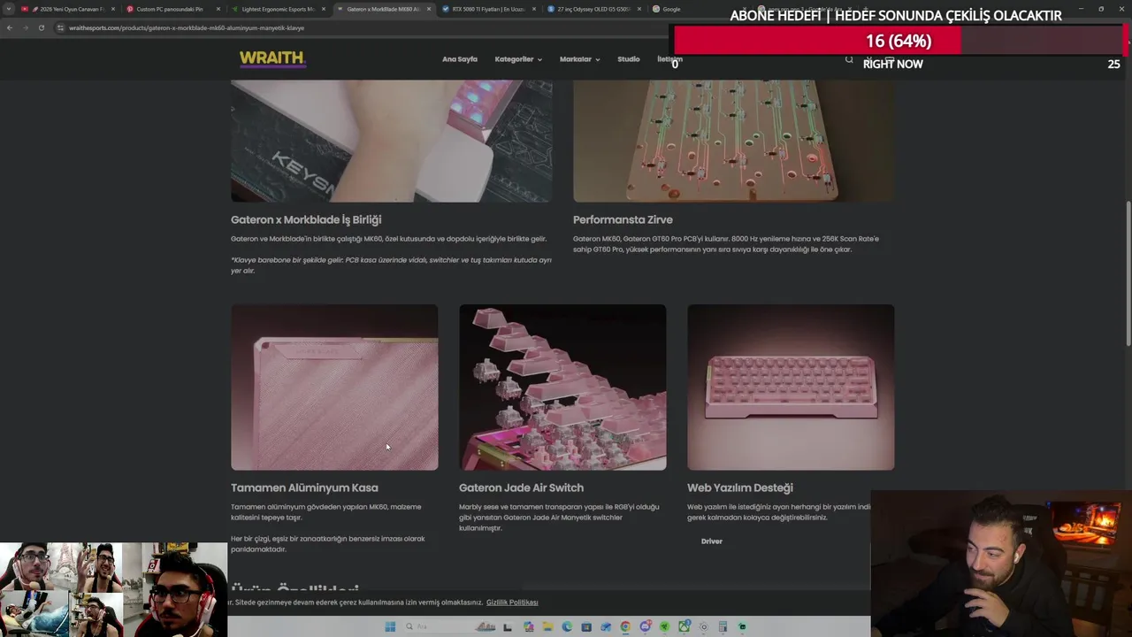Click the italic 'Klavye barebone bir şekilde gelir' note
Screen dimensions: 1132x637
(391, 265)
